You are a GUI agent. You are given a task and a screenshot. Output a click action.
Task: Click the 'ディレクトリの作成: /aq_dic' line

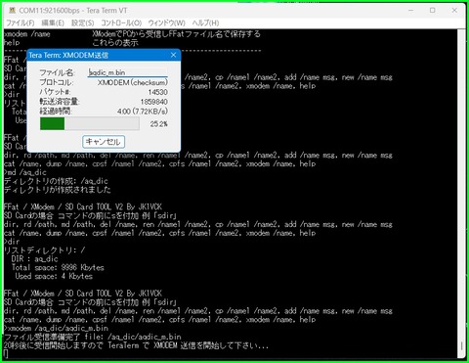[x=56, y=181]
